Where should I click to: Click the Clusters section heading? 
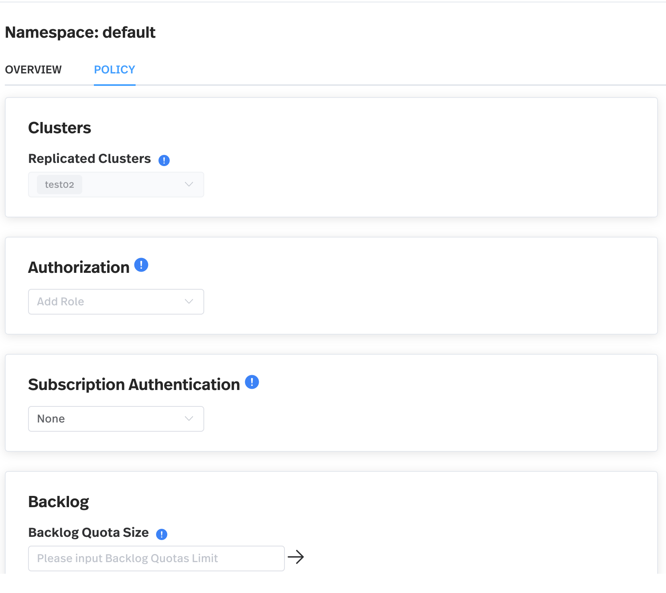click(59, 128)
